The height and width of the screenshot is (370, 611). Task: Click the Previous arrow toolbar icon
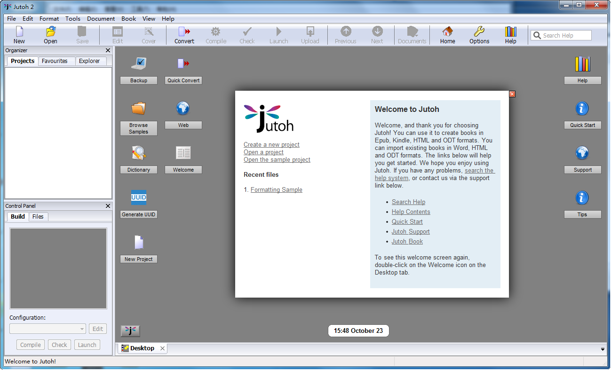pos(346,31)
